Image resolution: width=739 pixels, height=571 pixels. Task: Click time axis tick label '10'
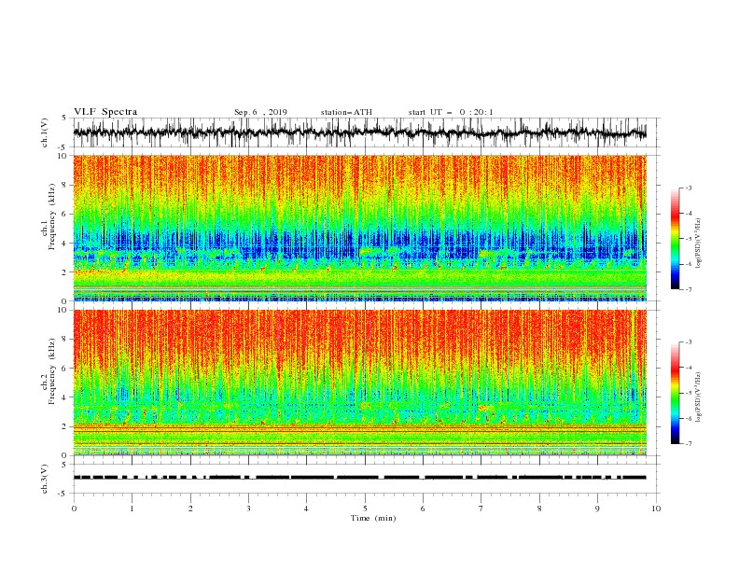pos(656,508)
